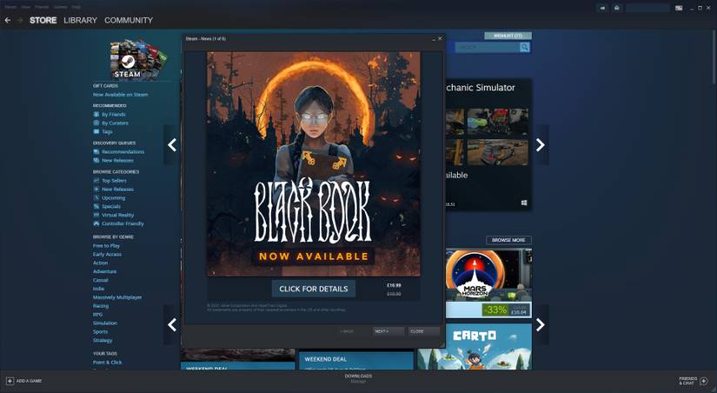Browse the Strategy genre

click(x=103, y=340)
